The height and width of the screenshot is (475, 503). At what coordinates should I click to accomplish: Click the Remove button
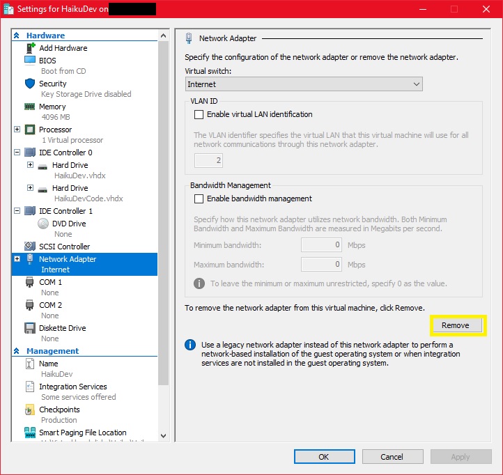point(455,325)
